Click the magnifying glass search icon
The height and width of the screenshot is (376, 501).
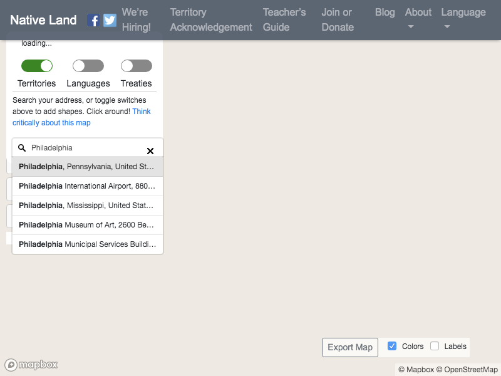[x=22, y=148]
